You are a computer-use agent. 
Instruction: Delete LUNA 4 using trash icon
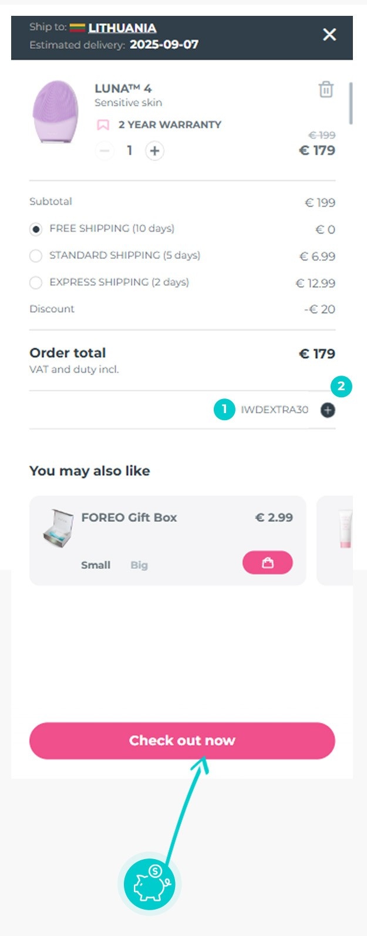(326, 89)
